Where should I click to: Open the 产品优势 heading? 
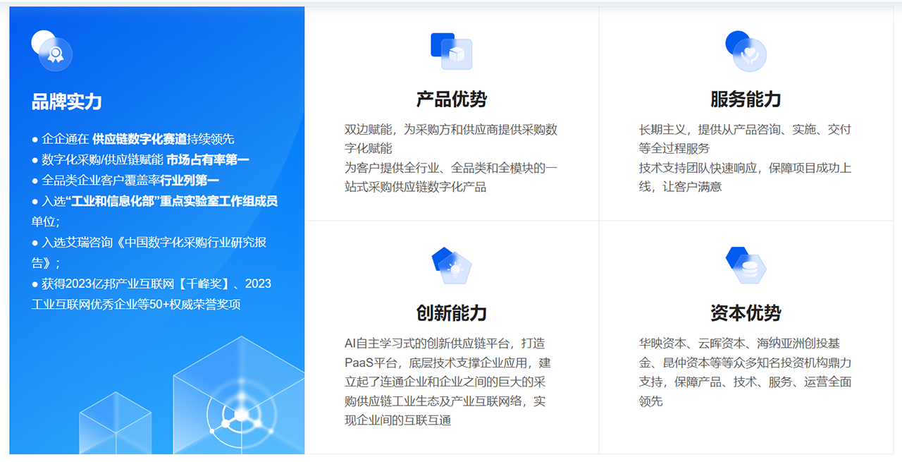(x=452, y=99)
